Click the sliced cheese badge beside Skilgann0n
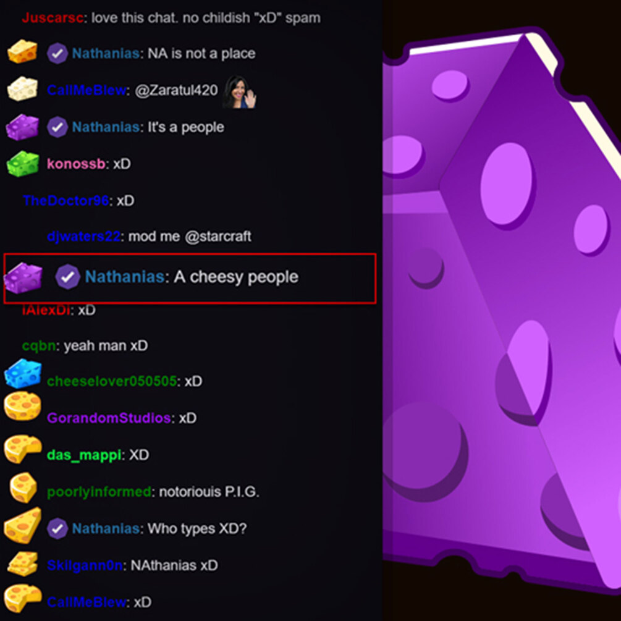 click(23, 564)
